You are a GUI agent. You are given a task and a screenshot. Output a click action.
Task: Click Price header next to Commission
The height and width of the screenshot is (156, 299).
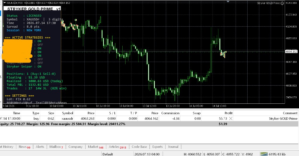[x=155, y=113]
